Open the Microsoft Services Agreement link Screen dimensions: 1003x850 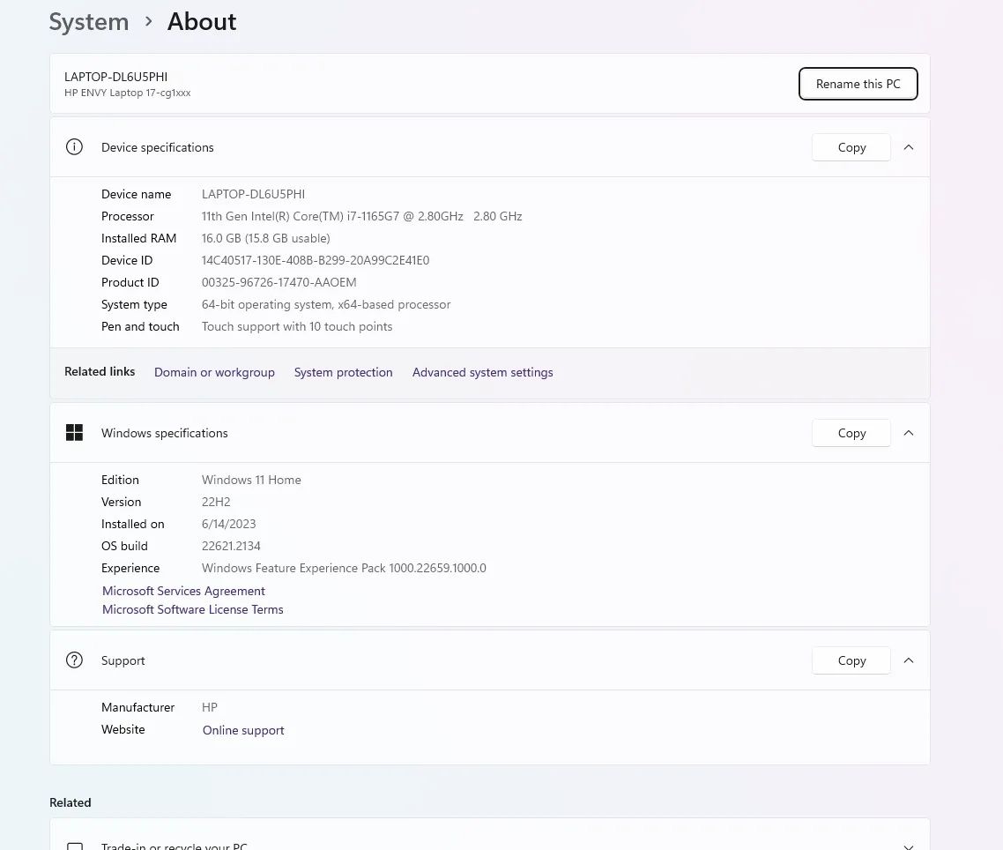click(x=183, y=591)
